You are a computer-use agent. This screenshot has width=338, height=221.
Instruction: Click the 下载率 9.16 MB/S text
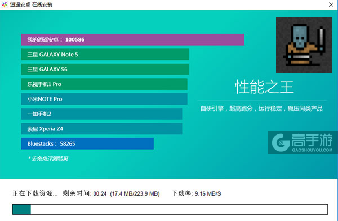tap(196, 193)
